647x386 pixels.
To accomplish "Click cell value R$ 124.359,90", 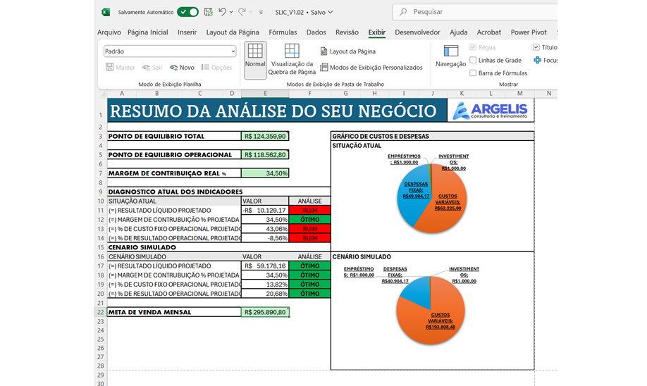I will point(265,136).
